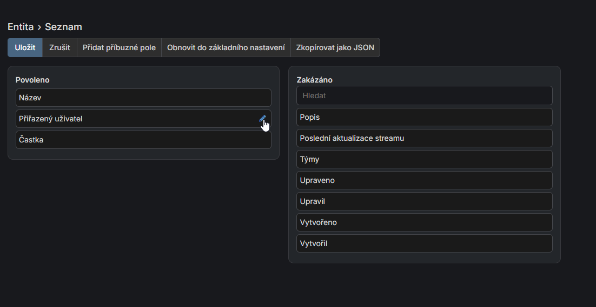596x307 pixels.
Task: Select the Vytvořeno field item
Action: click(424, 222)
